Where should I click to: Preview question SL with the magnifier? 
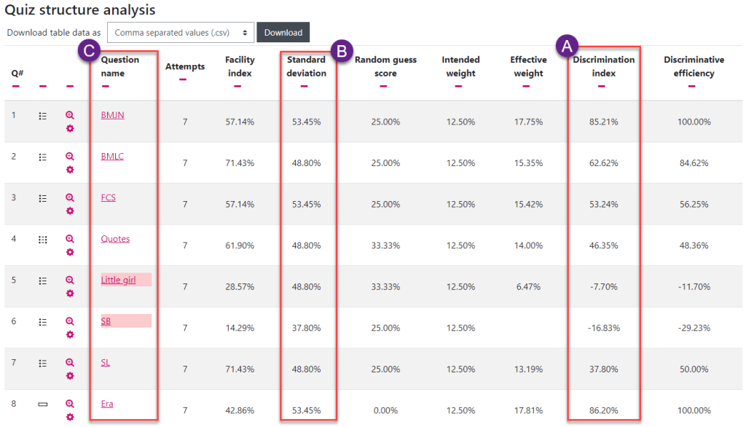tap(70, 363)
